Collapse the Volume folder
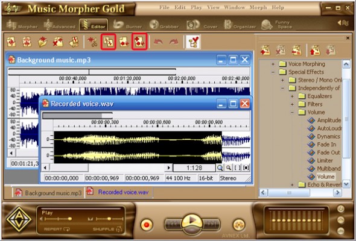Viewport: 356px width, 241px height. pos(292,113)
